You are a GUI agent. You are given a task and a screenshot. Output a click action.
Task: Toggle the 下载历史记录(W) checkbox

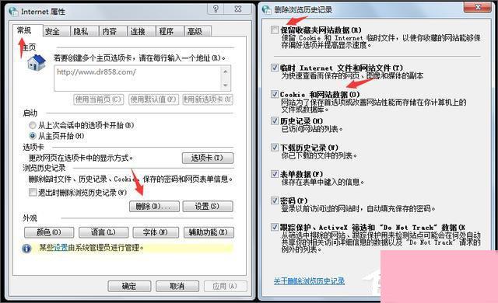[275, 148]
